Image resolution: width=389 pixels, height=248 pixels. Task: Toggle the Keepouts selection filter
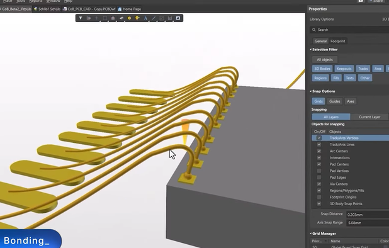[x=344, y=69]
